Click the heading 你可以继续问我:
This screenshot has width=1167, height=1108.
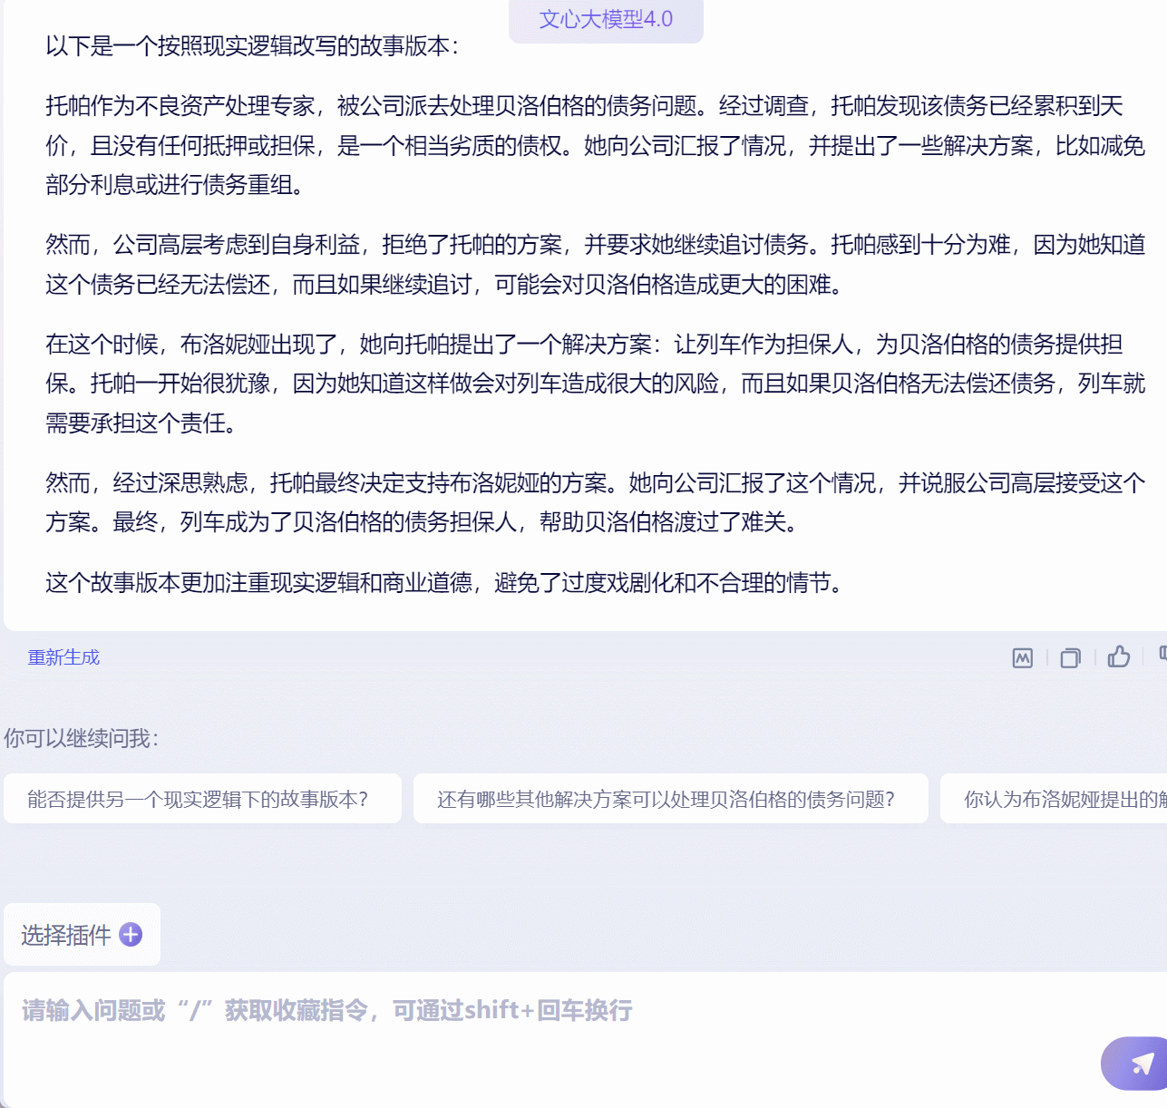coord(82,738)
